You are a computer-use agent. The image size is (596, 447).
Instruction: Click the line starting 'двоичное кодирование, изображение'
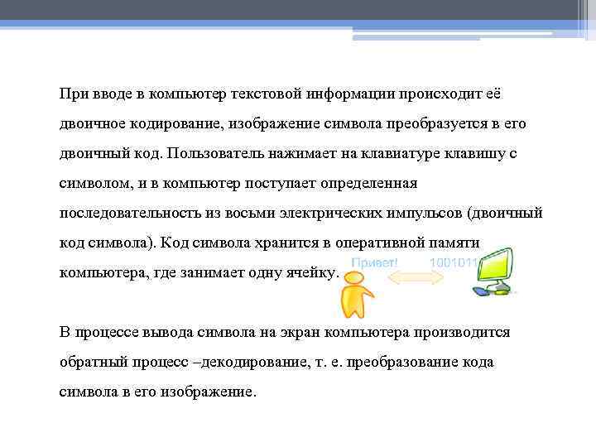(293, 123)
